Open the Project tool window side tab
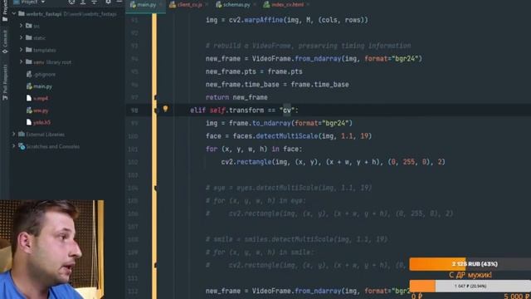The width and height of the screenshot is (531, 299). tap(4, 10)
